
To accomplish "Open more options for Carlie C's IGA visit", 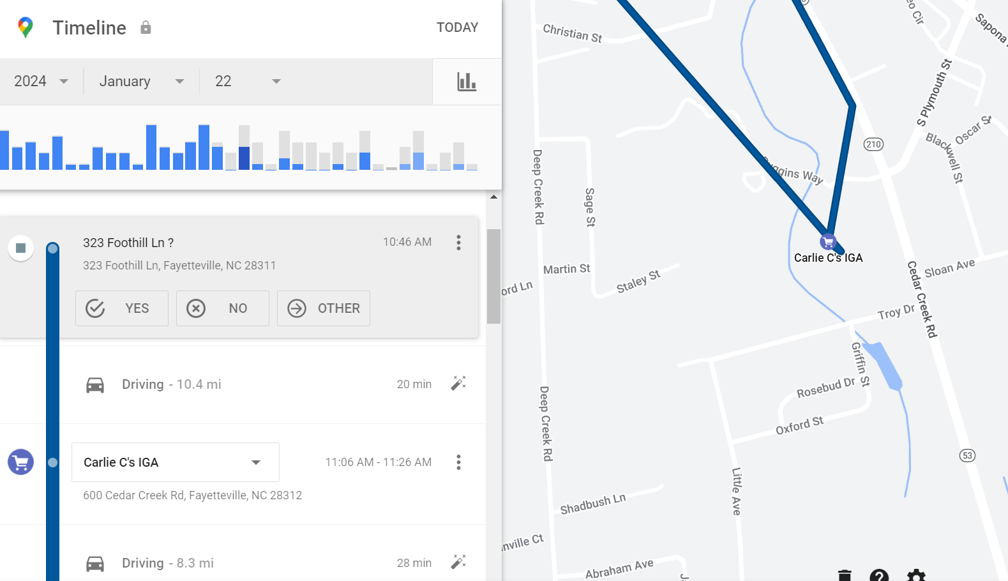I will click(458, 462).
